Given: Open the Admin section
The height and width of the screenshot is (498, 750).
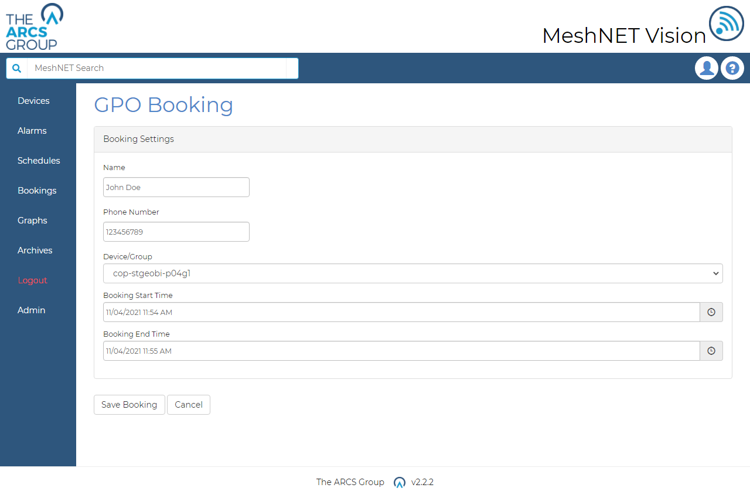Looking at the screenshot, I should 31,310.
